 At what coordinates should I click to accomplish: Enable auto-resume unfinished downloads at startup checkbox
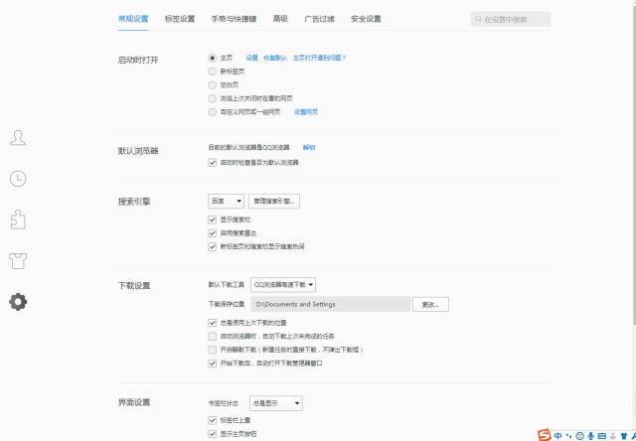coord(212,336)
